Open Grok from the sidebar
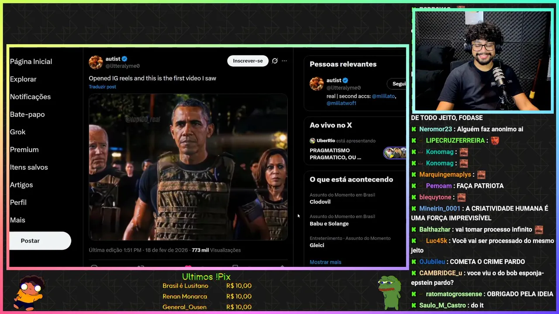Image resolution: width=559 pixels, height=314 pixels. click(17, 132)
